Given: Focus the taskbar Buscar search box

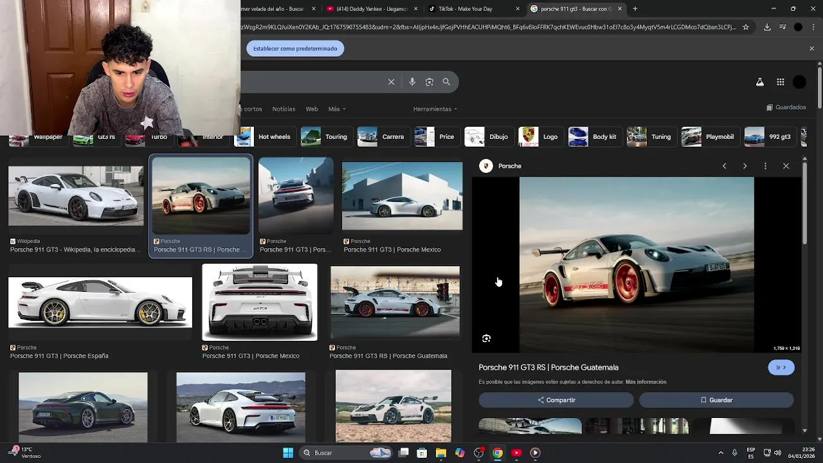Looking at the screenshot, I should [347, 453].
